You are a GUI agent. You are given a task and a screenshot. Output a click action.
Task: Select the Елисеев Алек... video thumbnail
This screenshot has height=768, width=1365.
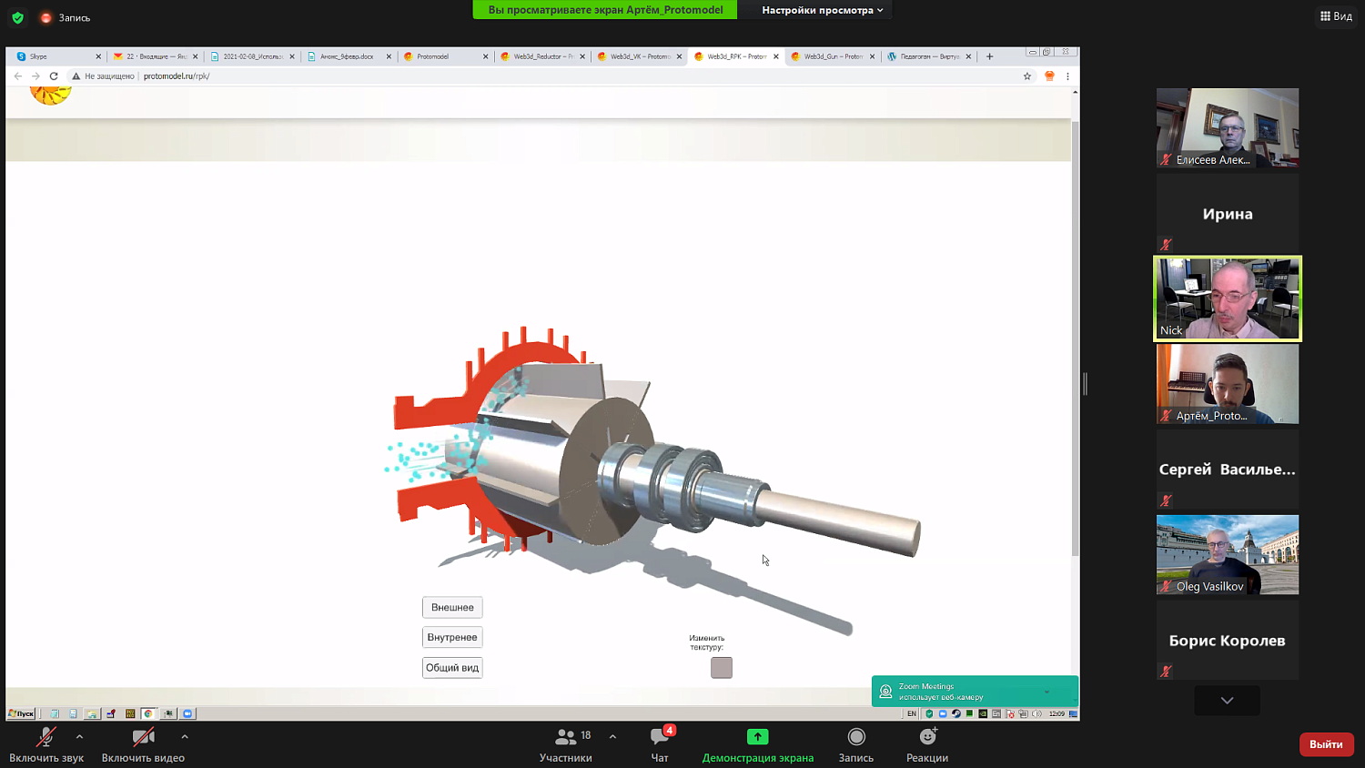1228,127
